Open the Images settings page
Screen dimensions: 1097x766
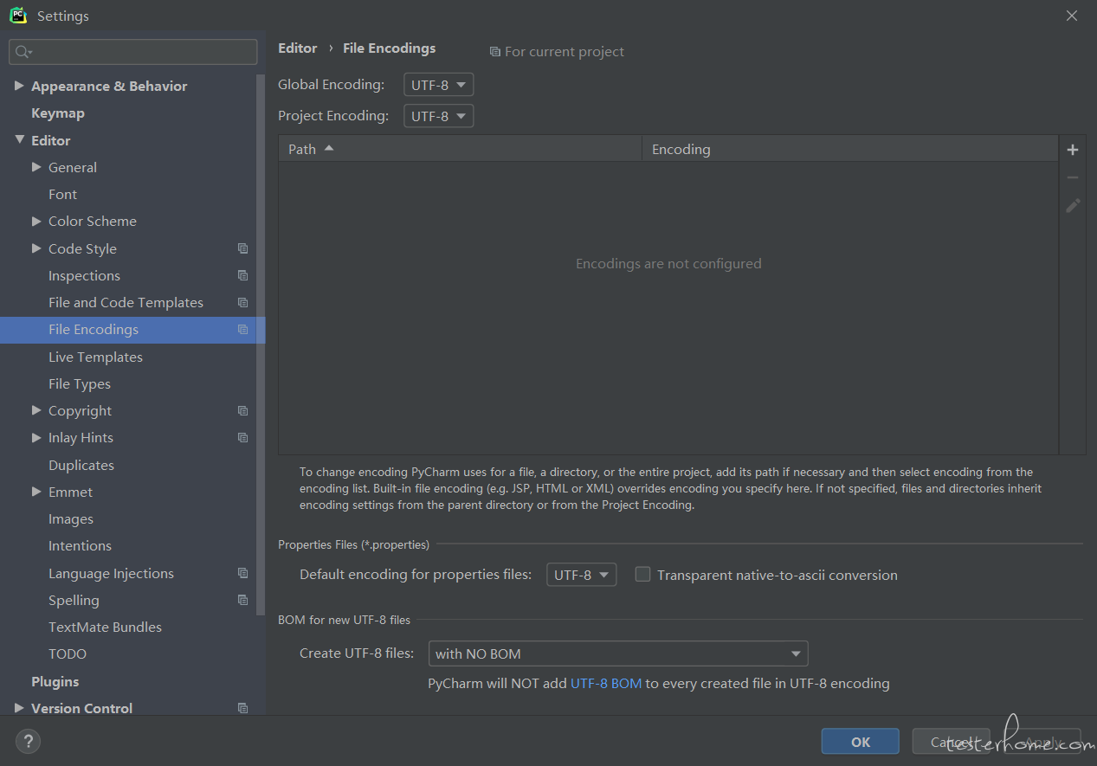pyautogui.click(x=71, y=519)
